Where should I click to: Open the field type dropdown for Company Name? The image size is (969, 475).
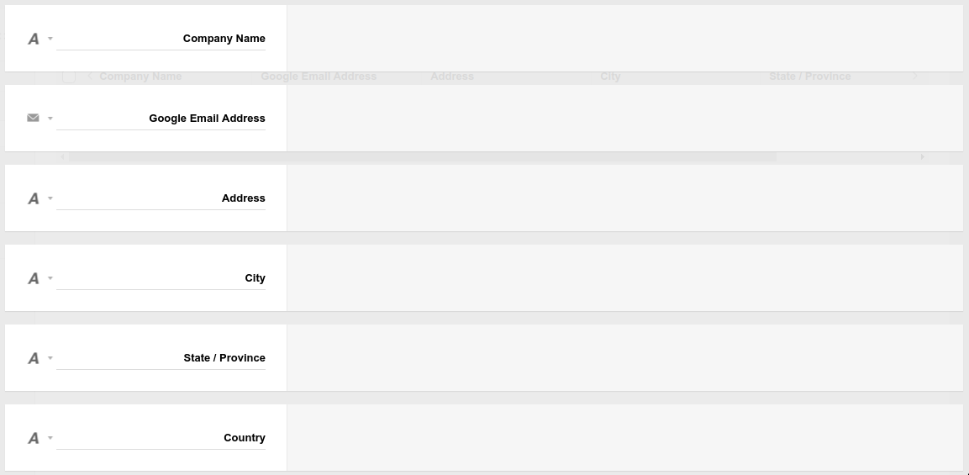pos(50,39)
